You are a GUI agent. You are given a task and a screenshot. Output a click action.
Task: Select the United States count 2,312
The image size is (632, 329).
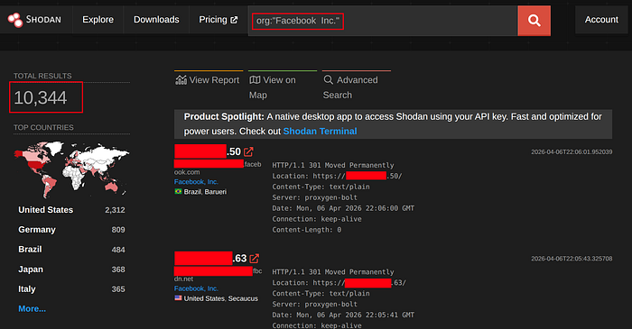[115, 210]
